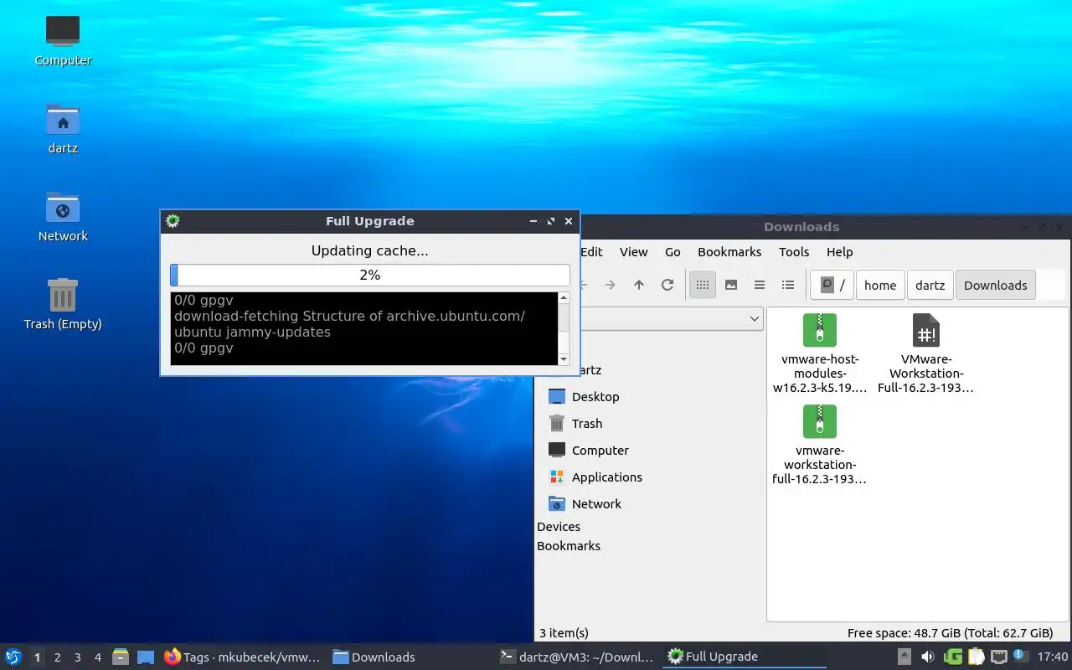This screenshot has width=1072, height=670.
Task: Open the clipboard manager tray icon
Action: [x=976, y=657]
